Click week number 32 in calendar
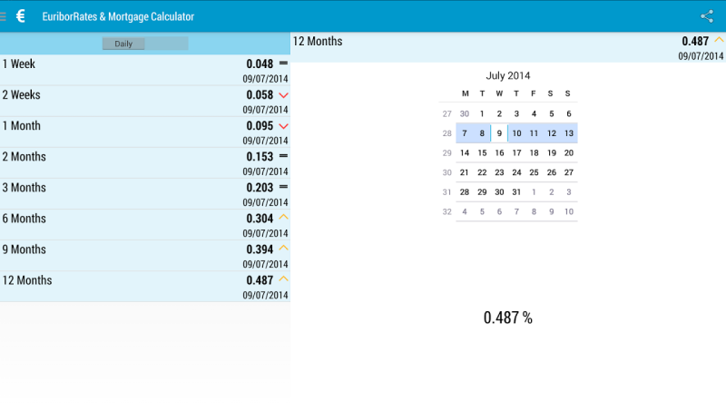Image resolution: width=726 pixels, height=411 pixels. [x=446, y=212]
